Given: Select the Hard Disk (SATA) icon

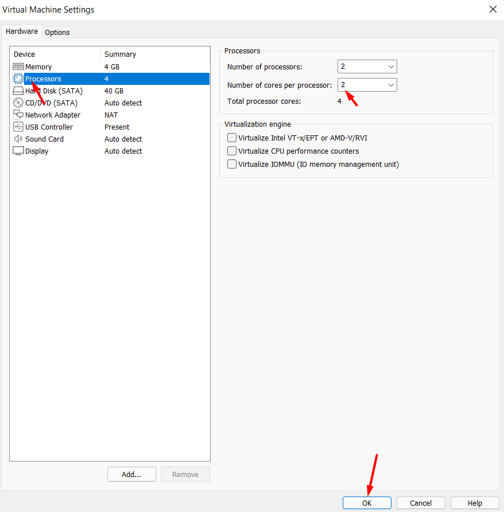Looking at the screenshot, I should pyautogui.click(x=18, y=91).
